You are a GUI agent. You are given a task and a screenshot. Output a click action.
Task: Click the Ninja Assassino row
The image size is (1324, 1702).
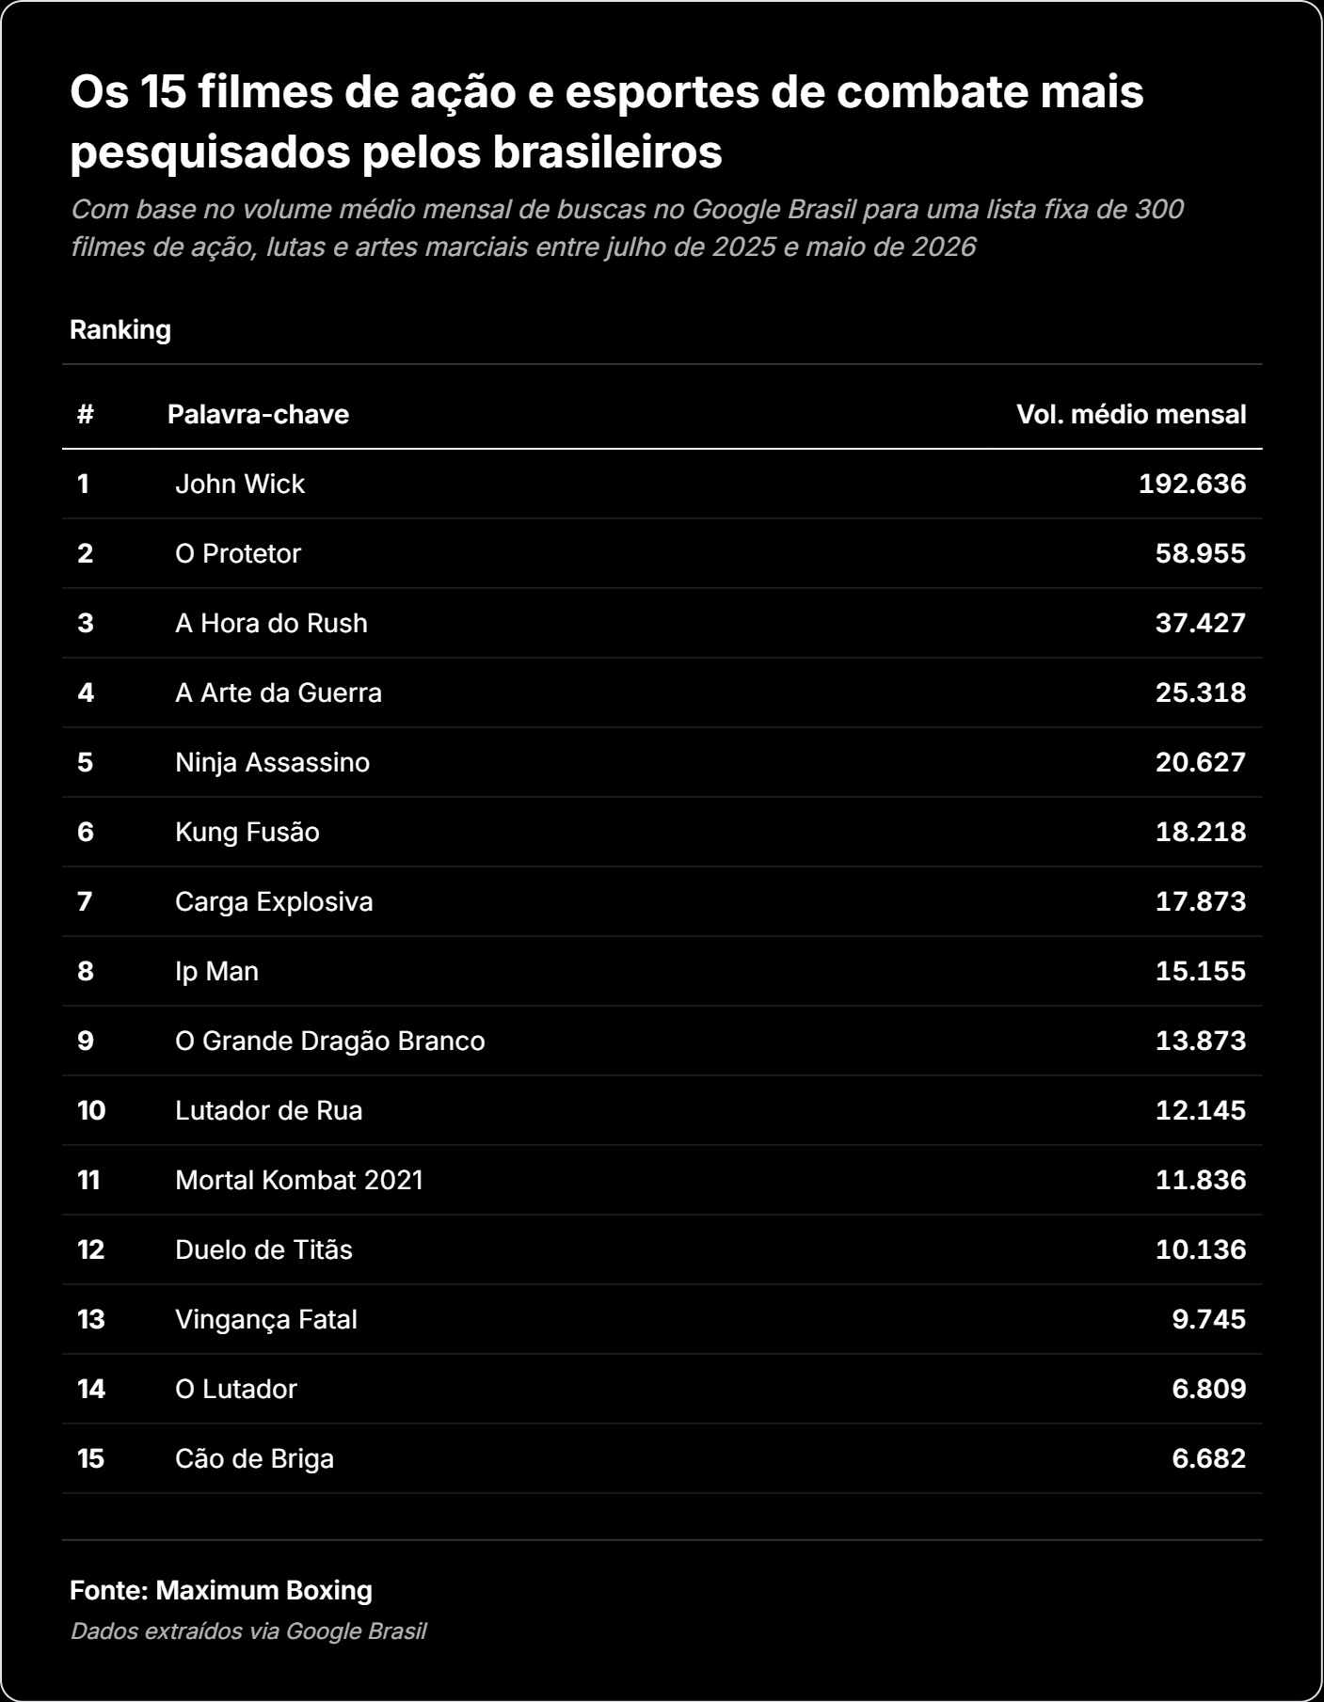662,763
